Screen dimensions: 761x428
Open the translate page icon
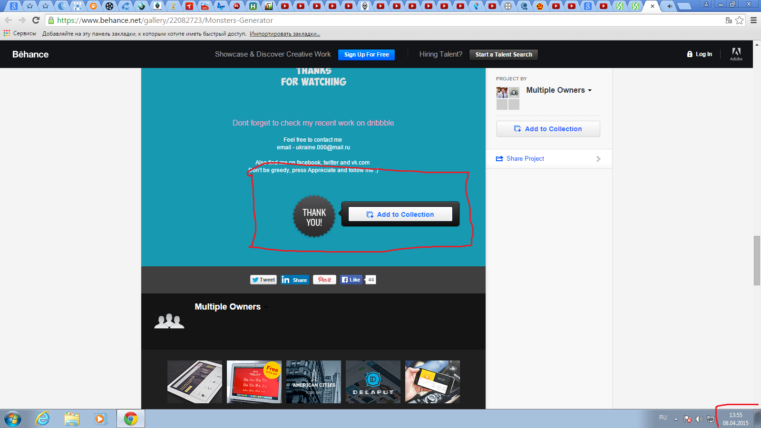(x=728, y=20)
